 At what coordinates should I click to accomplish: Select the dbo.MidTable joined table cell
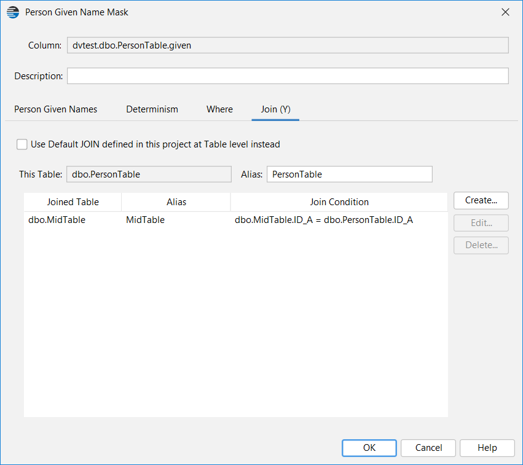click(73, 220)
